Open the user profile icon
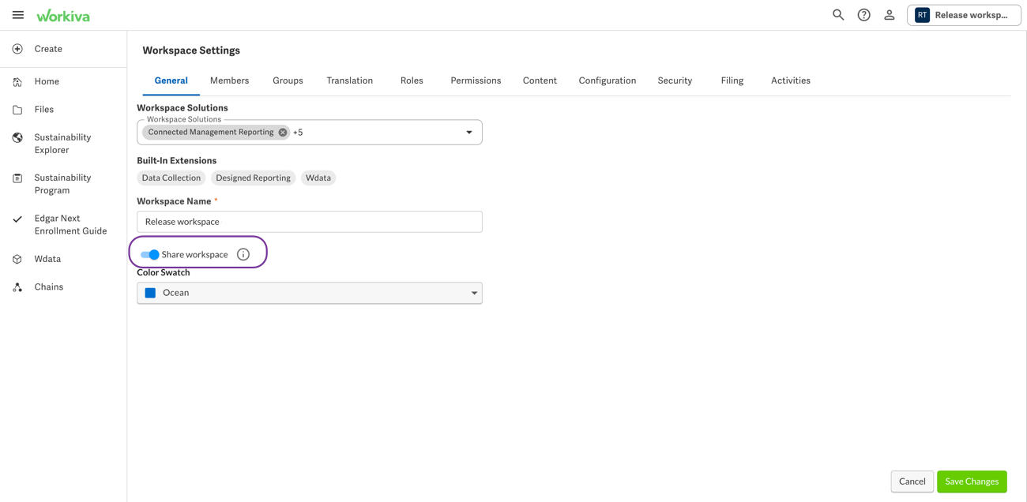The image size is (1027, 502). point(890,15)
